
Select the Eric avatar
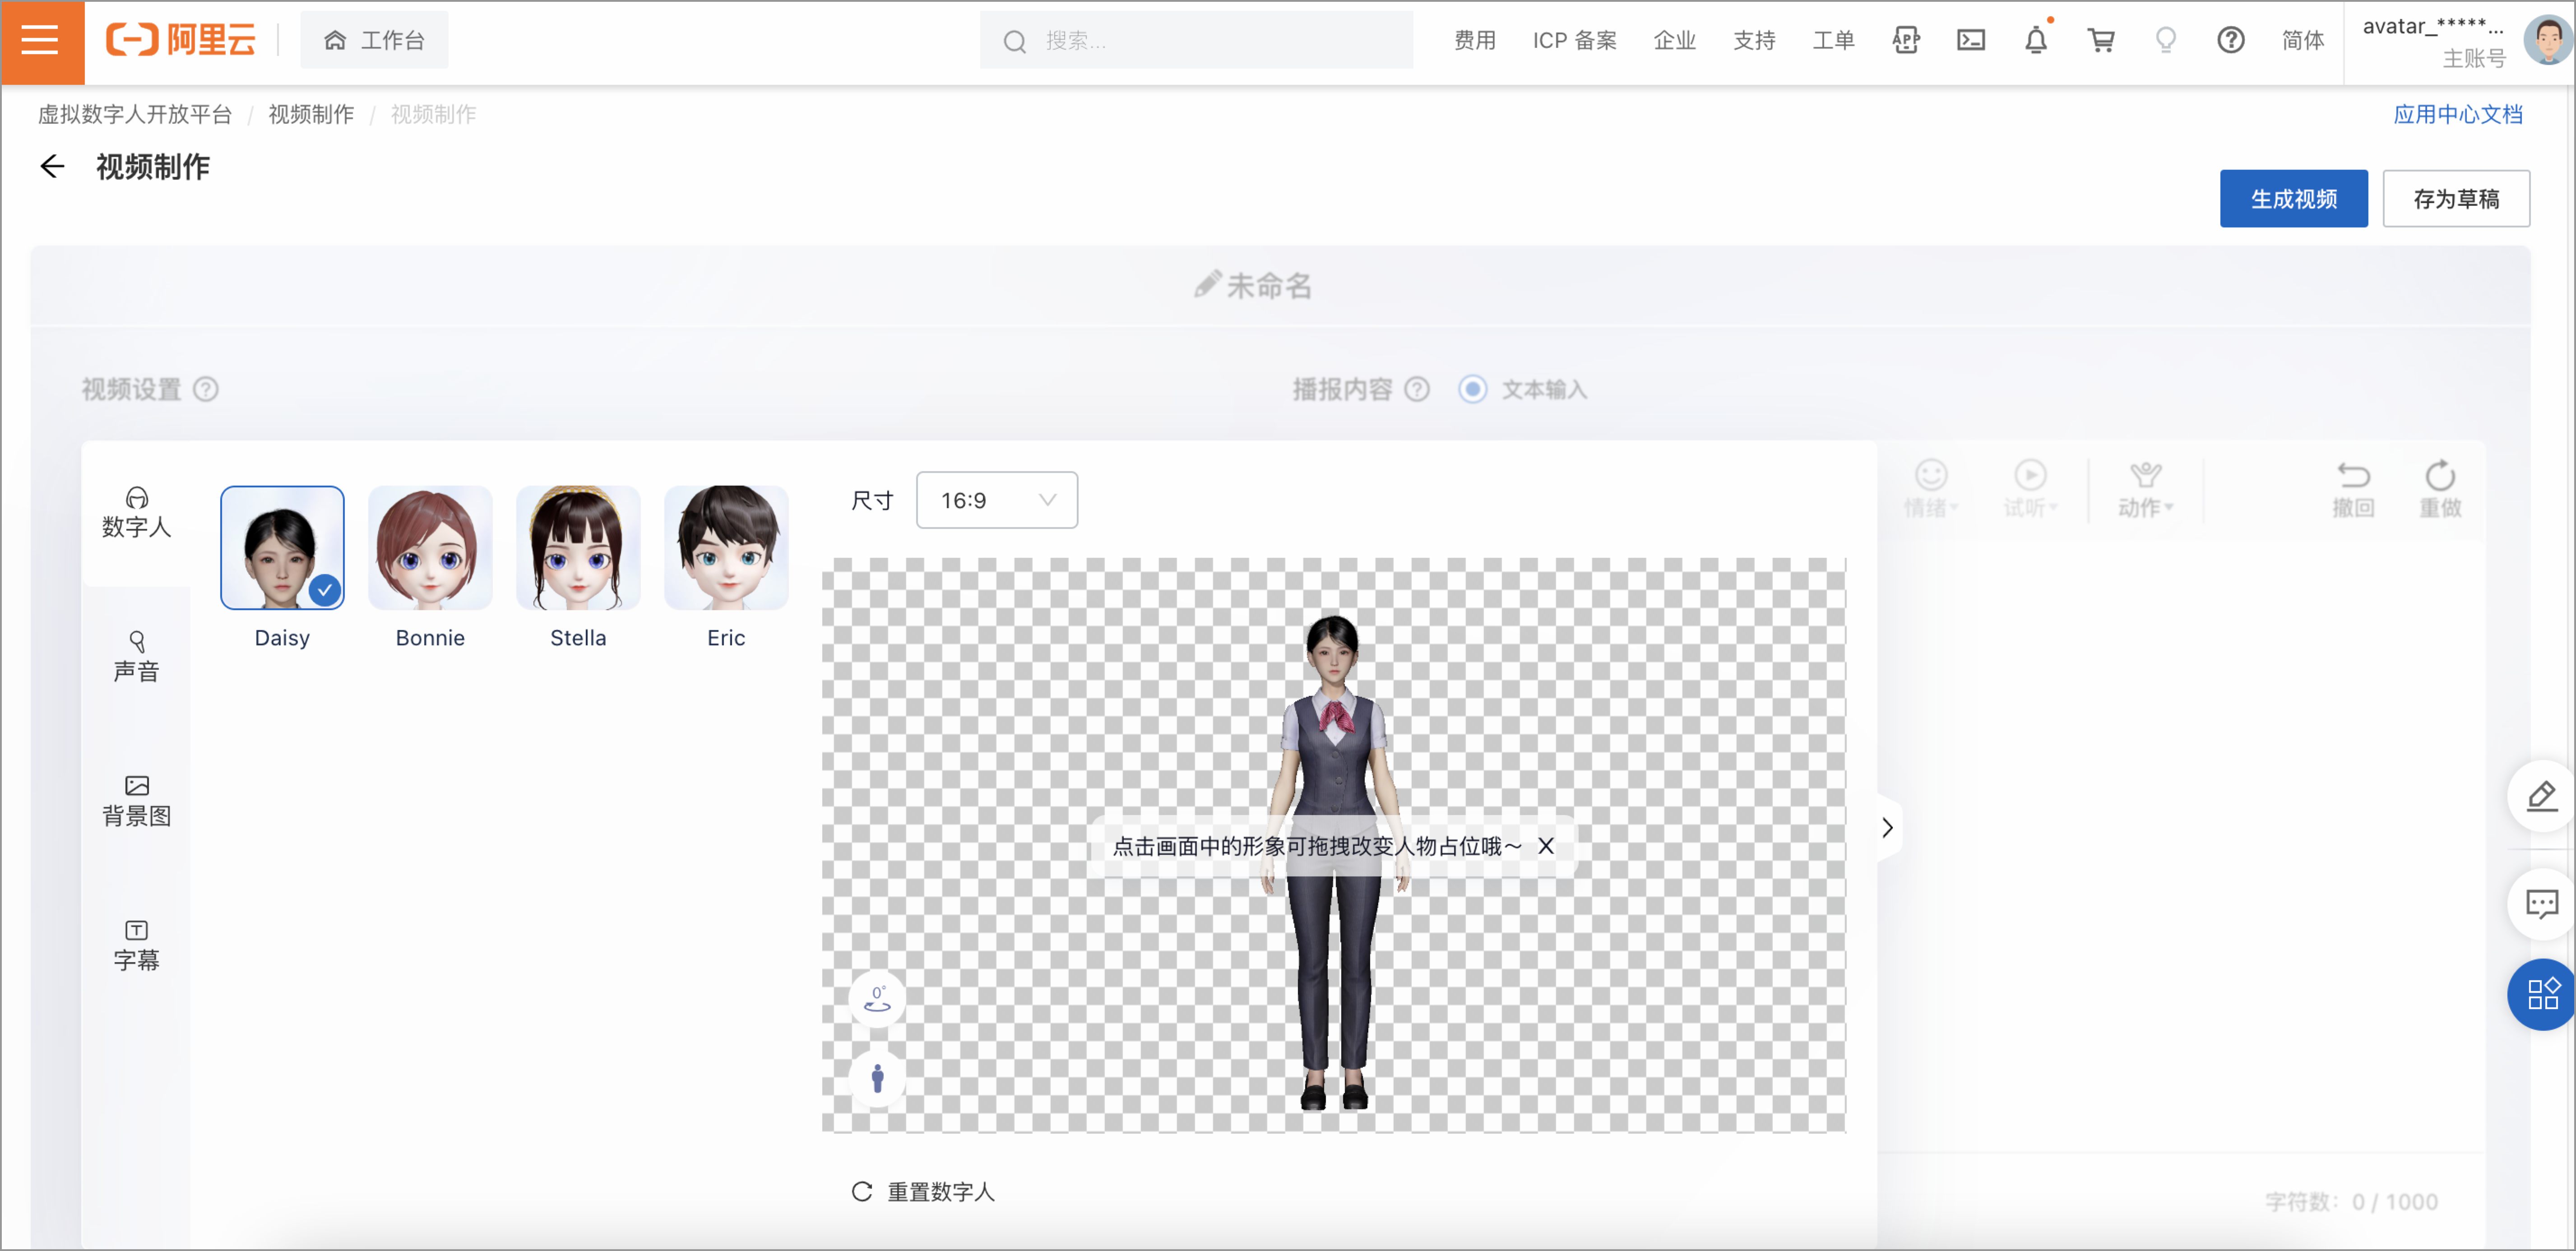[x=726, y=548]
